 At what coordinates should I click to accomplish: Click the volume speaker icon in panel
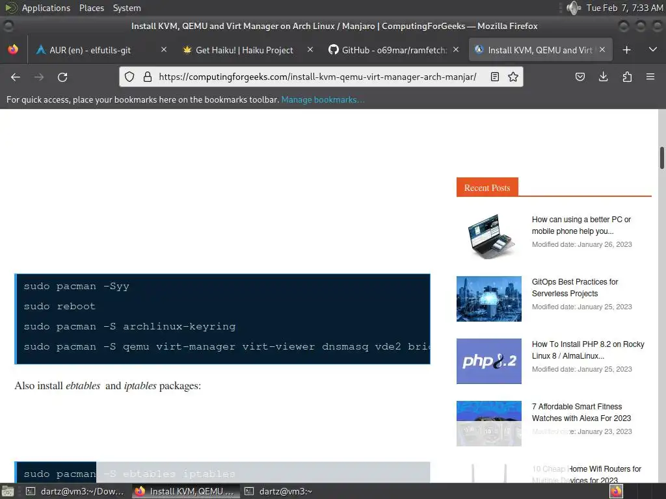coord(573,8)
